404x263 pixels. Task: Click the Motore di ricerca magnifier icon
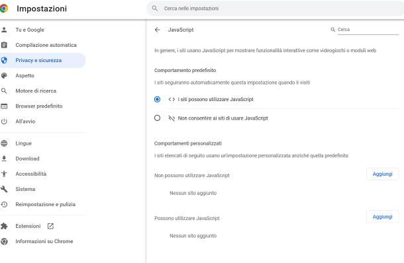(4, 91)
